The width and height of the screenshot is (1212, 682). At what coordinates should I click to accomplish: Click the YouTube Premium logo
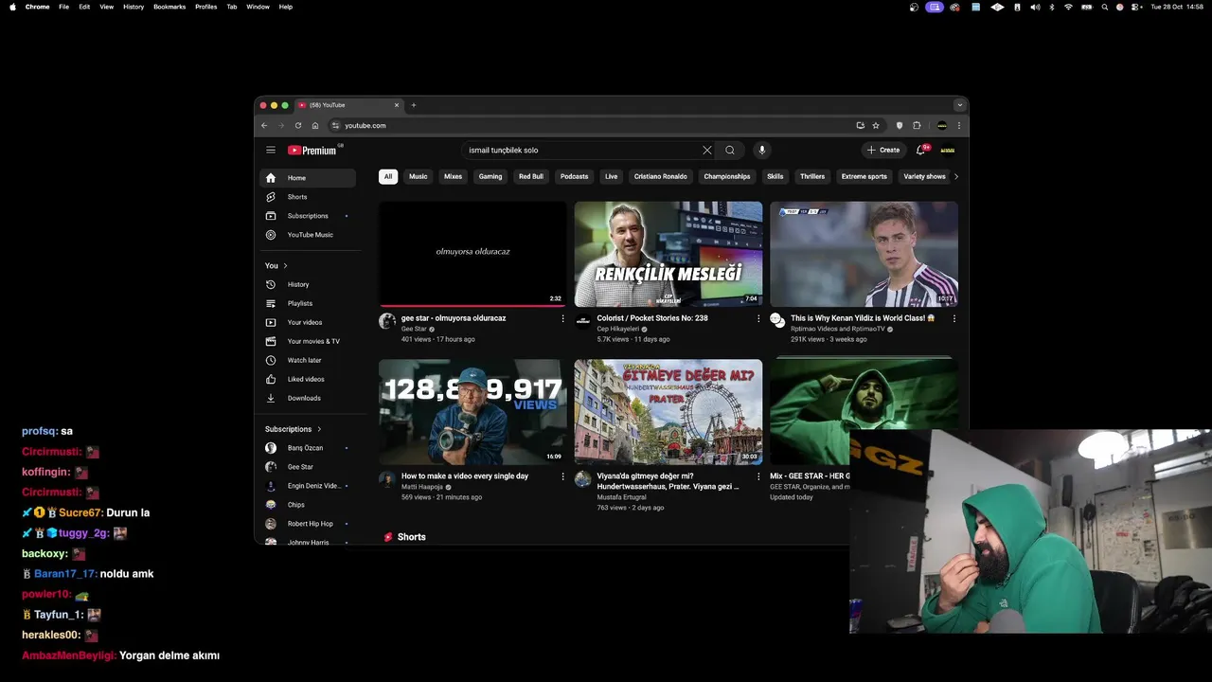click(312, 150)
